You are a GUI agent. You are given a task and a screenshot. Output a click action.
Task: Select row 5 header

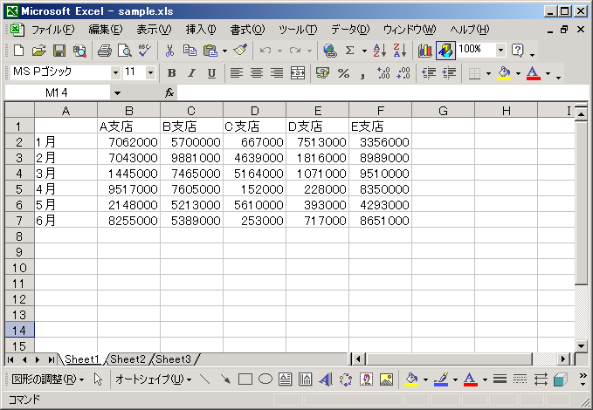[19, 188]
